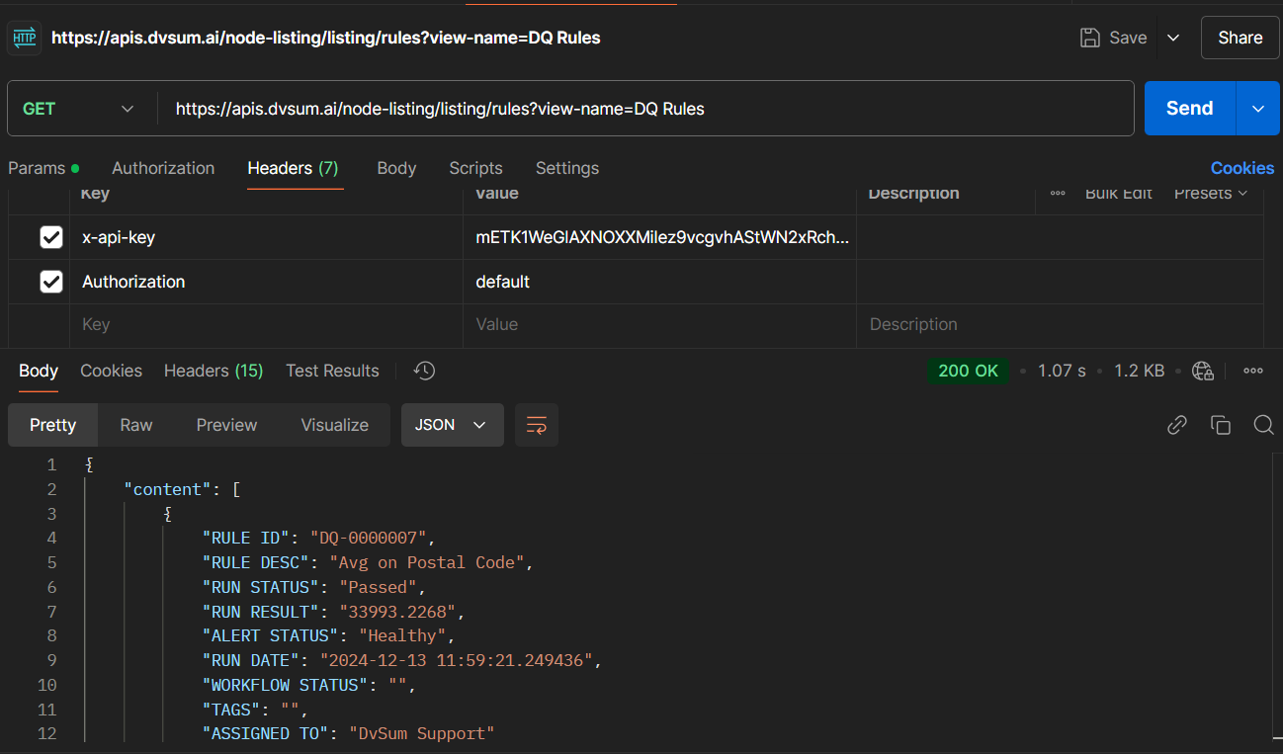This screenshot has width=1283, height=754.
Task: Click the x-api-key value cell
Action: 660,237
